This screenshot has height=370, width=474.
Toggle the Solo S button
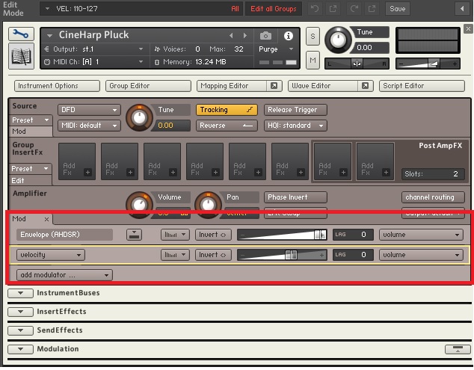[313, 37]
